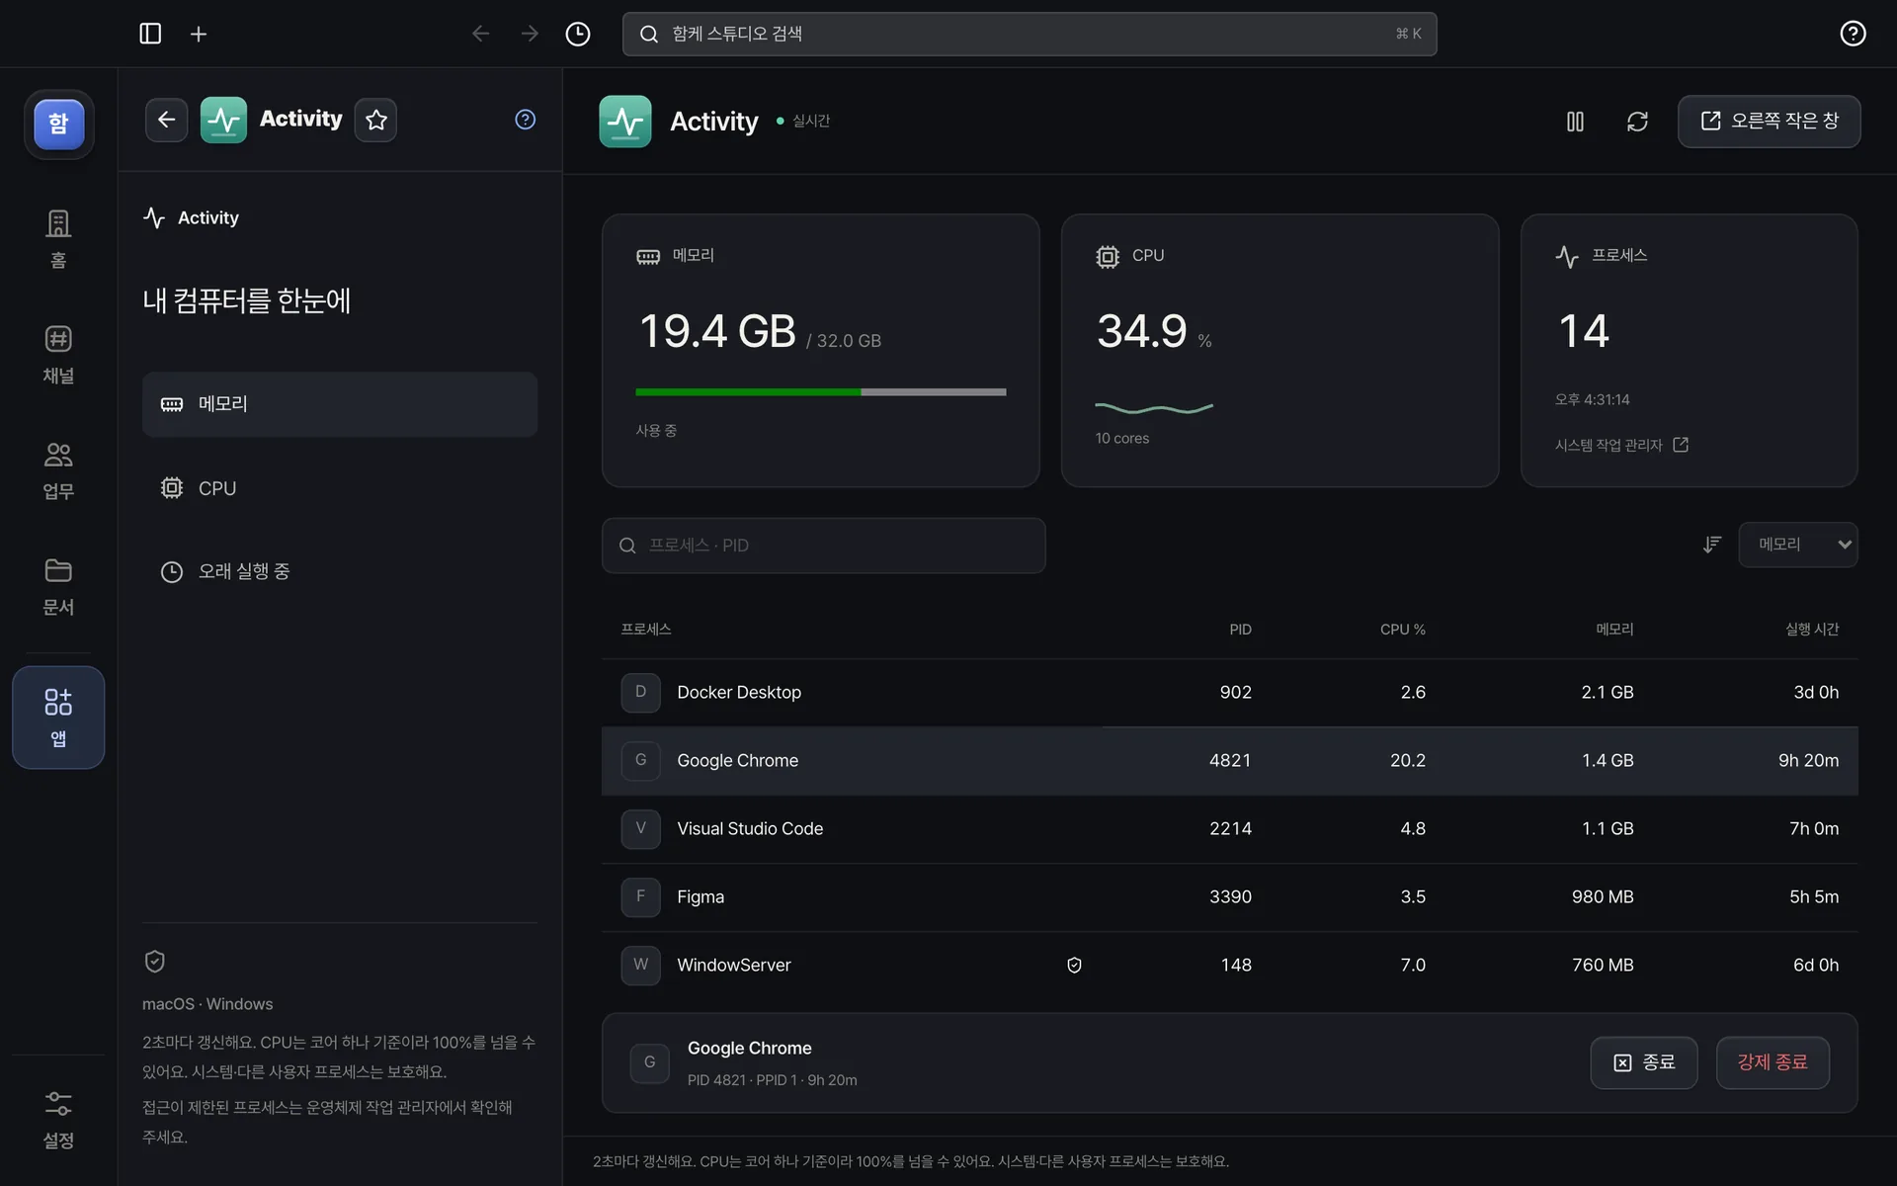Toggle sort direction icon
This screenshot has height=1186, width=1897.
(1712, 545)
